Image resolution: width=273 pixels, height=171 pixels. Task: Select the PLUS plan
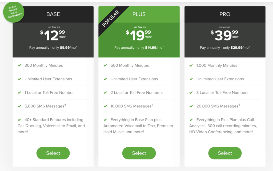[139, 153]
